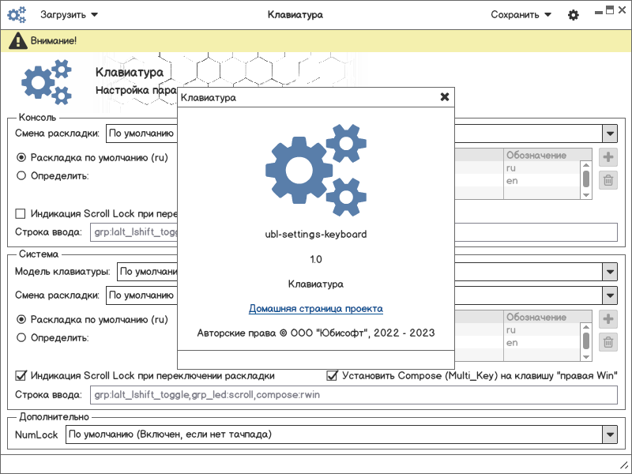Viewport: 632px width, 474px height.
Task: Click the large gears logo in the about dialog
Action: coord(316,169)
